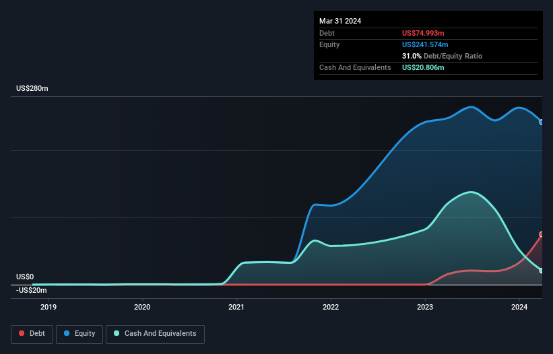Viewport: 553px width, 354px height.
Task: Click the 2021 x-axis label
Action: [x=236, y=307]
